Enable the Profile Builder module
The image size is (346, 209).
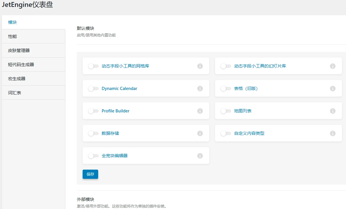pos(93,111)
